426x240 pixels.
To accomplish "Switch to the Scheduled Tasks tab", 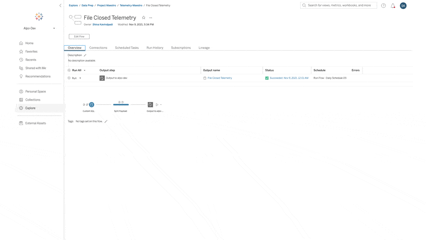I will point(127,48).
